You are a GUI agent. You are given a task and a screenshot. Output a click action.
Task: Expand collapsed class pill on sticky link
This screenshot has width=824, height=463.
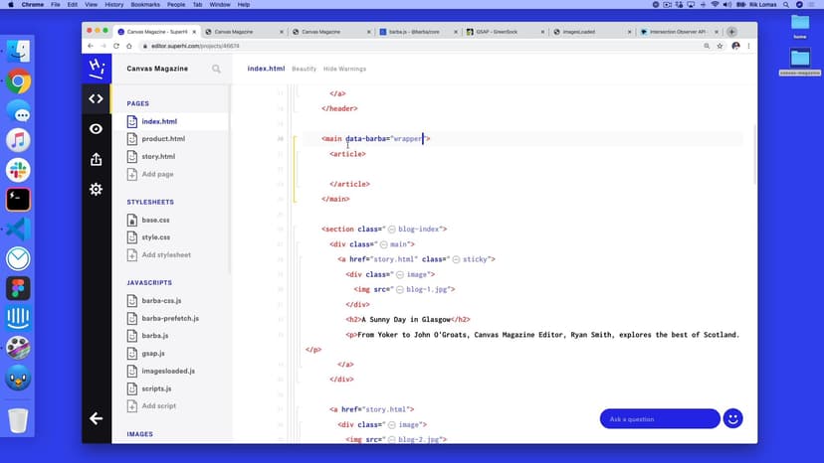(455, 259)
